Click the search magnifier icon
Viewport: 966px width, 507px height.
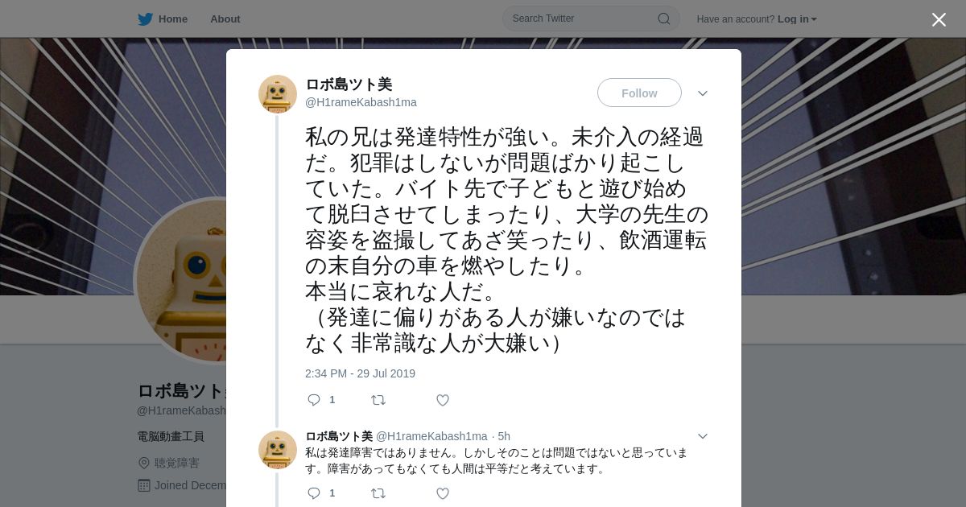(x=664, y=19)
